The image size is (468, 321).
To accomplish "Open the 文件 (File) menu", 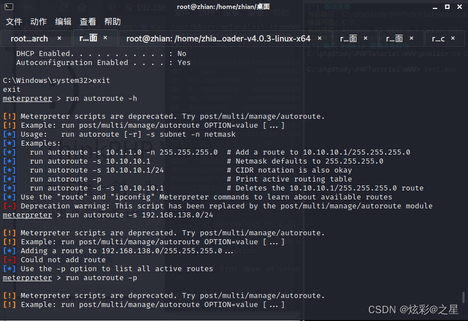I will 14,21.
